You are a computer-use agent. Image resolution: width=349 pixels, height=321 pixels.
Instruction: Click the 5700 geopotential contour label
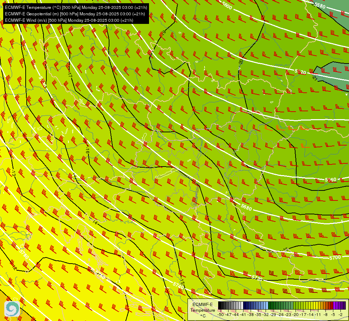click(335, 258)
